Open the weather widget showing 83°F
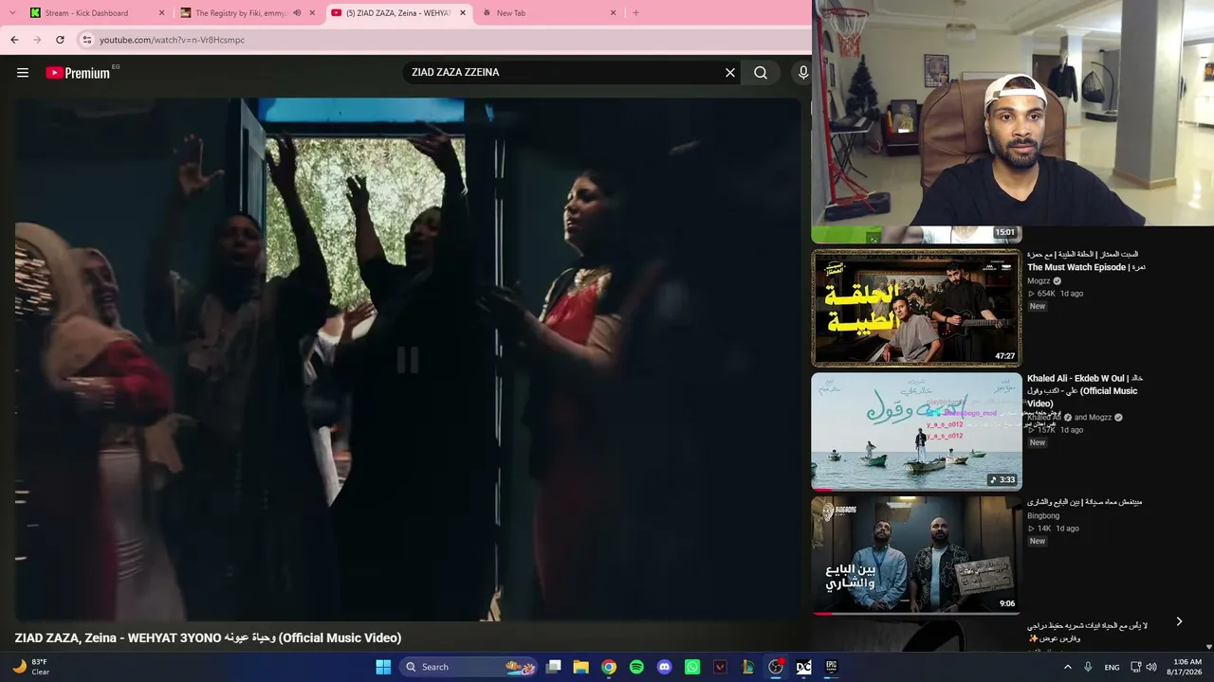 click(x=31, y=667)
